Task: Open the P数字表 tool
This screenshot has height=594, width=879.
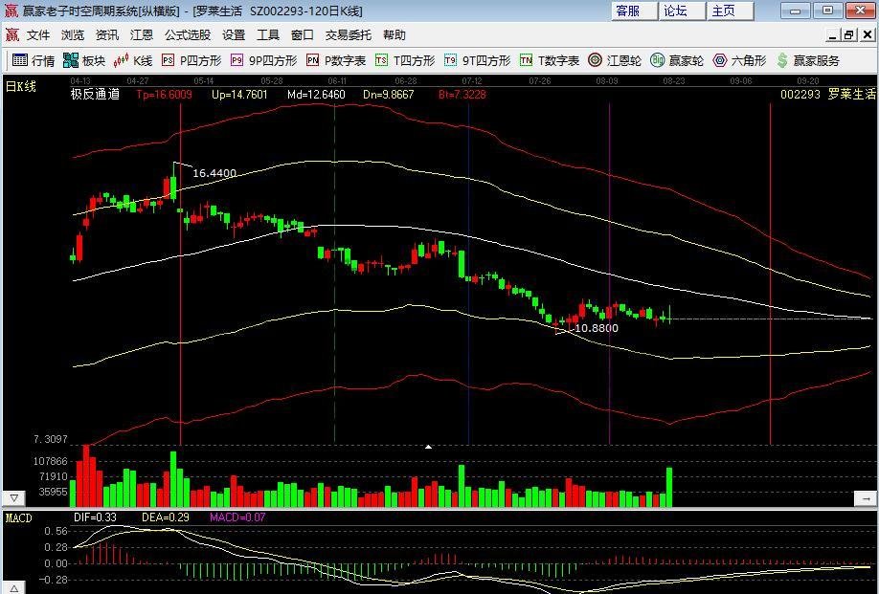Action: tap(336, 60)
